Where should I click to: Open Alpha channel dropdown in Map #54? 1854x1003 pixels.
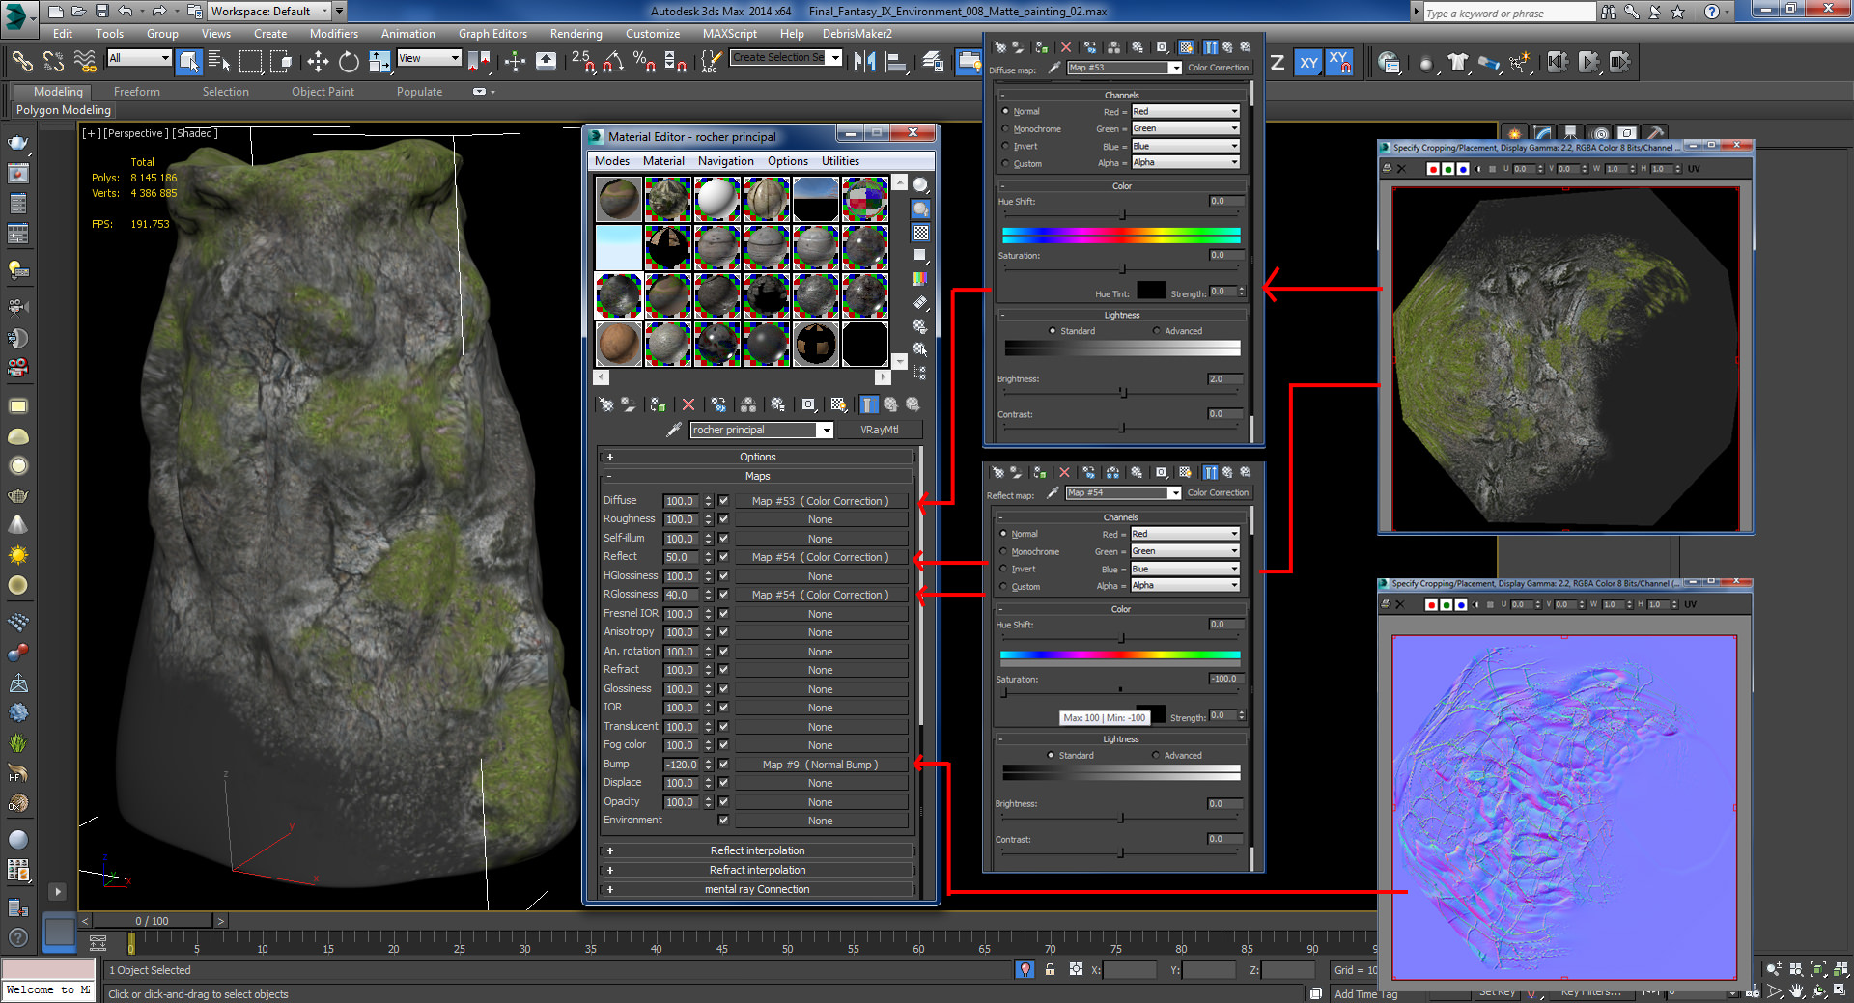point(1184,586)
